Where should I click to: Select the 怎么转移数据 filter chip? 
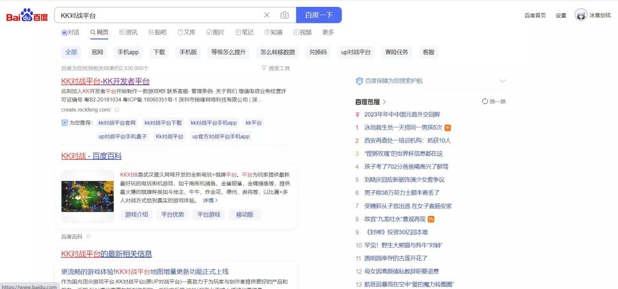tap(277, 53)
